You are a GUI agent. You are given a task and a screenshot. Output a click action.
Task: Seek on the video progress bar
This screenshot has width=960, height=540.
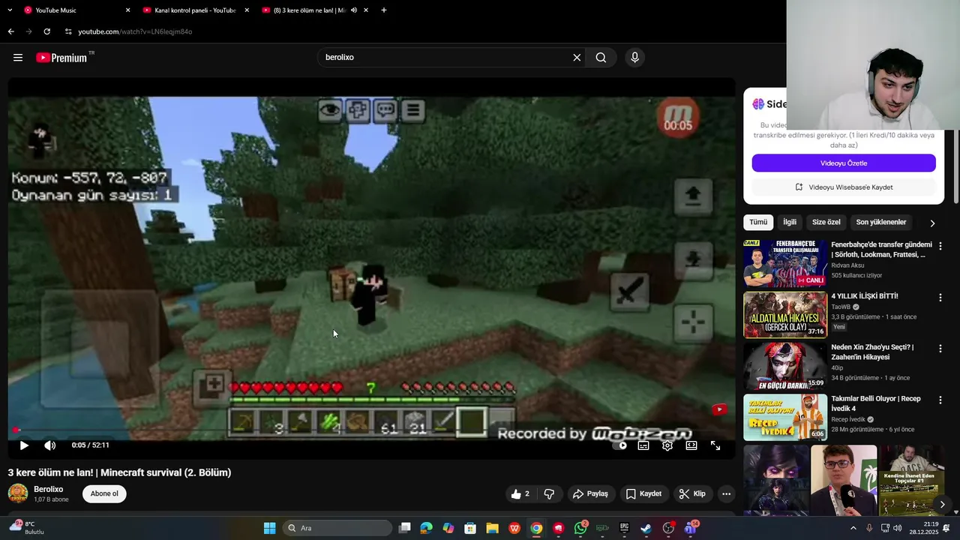coord(371,430)
